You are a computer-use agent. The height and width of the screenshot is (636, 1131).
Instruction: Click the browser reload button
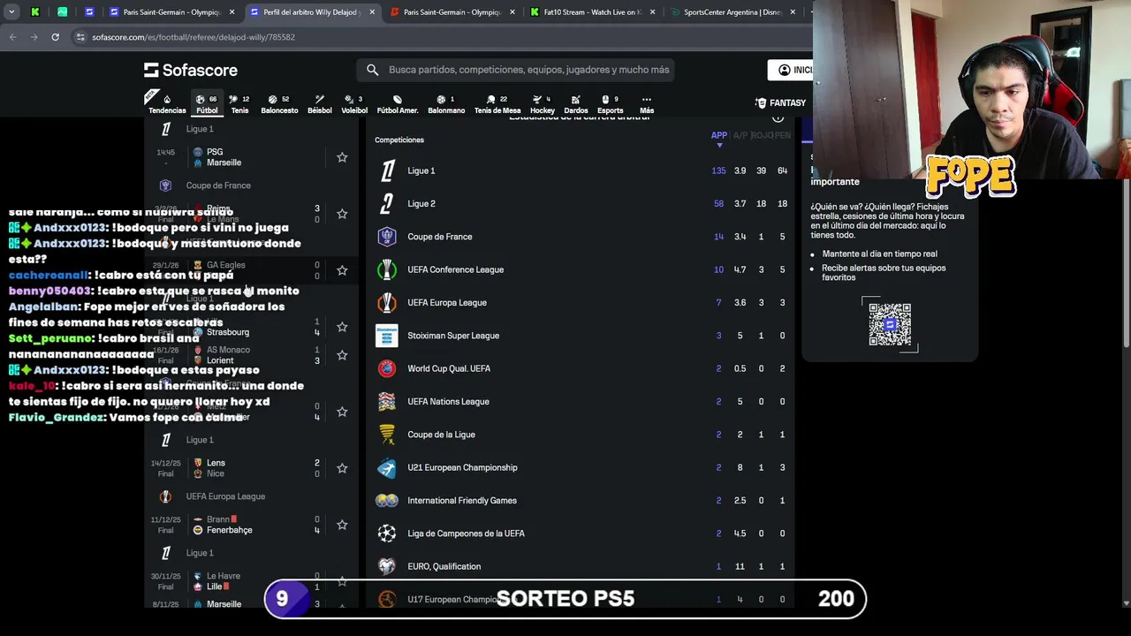[x=55, y=37]
